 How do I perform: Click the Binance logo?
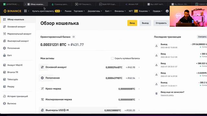(x=12, y=11)
